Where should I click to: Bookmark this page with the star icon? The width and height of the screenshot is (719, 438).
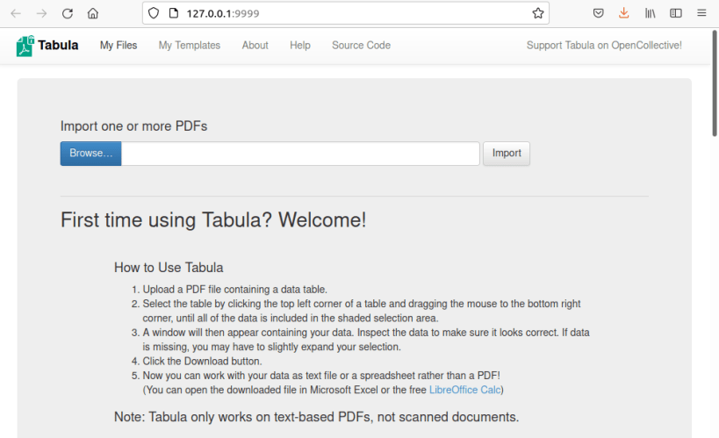coord(538,13)
